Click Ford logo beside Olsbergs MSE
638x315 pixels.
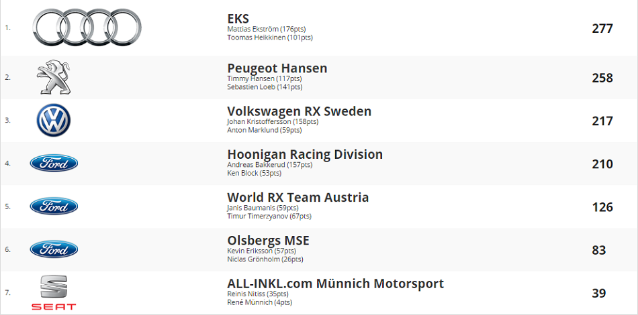pyautogui.click(x=54, y=249)
